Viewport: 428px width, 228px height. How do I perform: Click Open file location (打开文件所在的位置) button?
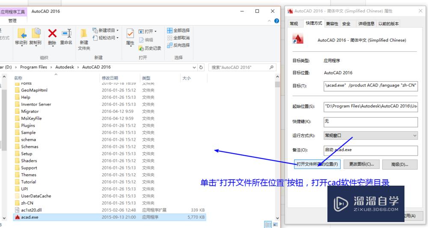point(317,164)
